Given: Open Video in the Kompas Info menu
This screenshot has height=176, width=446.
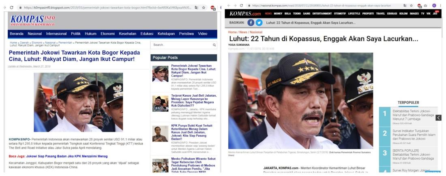Looking at the screenshot, I should [x=202, y=34].
